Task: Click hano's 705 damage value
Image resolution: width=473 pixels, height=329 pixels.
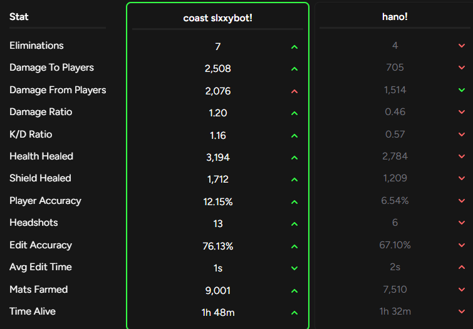Action: tap(395, 68)
